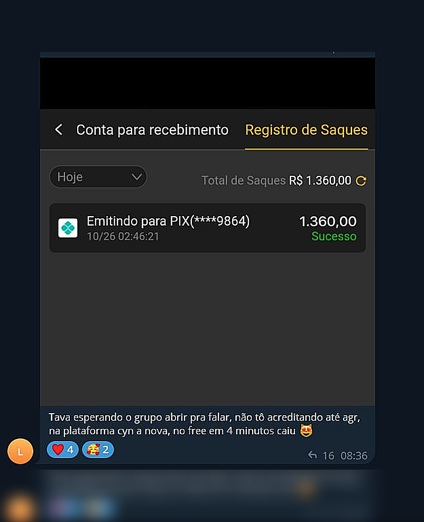This screenshot has height=522, width=424.
Task: Click the heart-eyes cat emoji in message
Action: click(306, 431)
